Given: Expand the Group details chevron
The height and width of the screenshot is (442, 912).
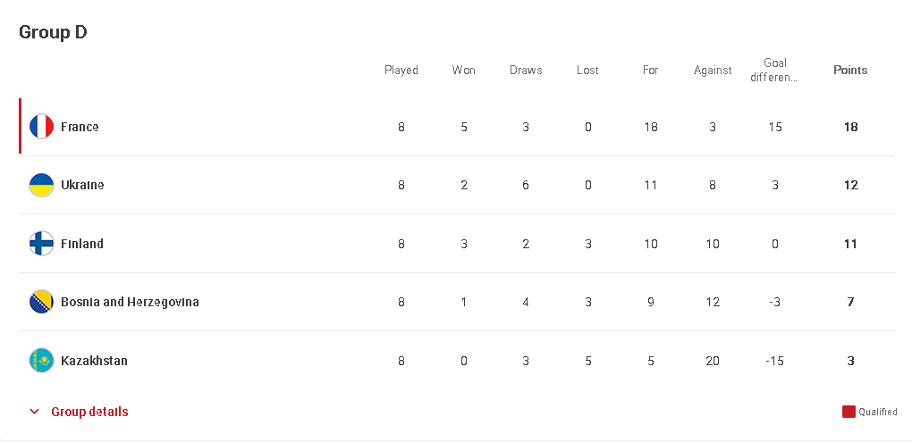Looking at the screenshot, I should point(34,412).
